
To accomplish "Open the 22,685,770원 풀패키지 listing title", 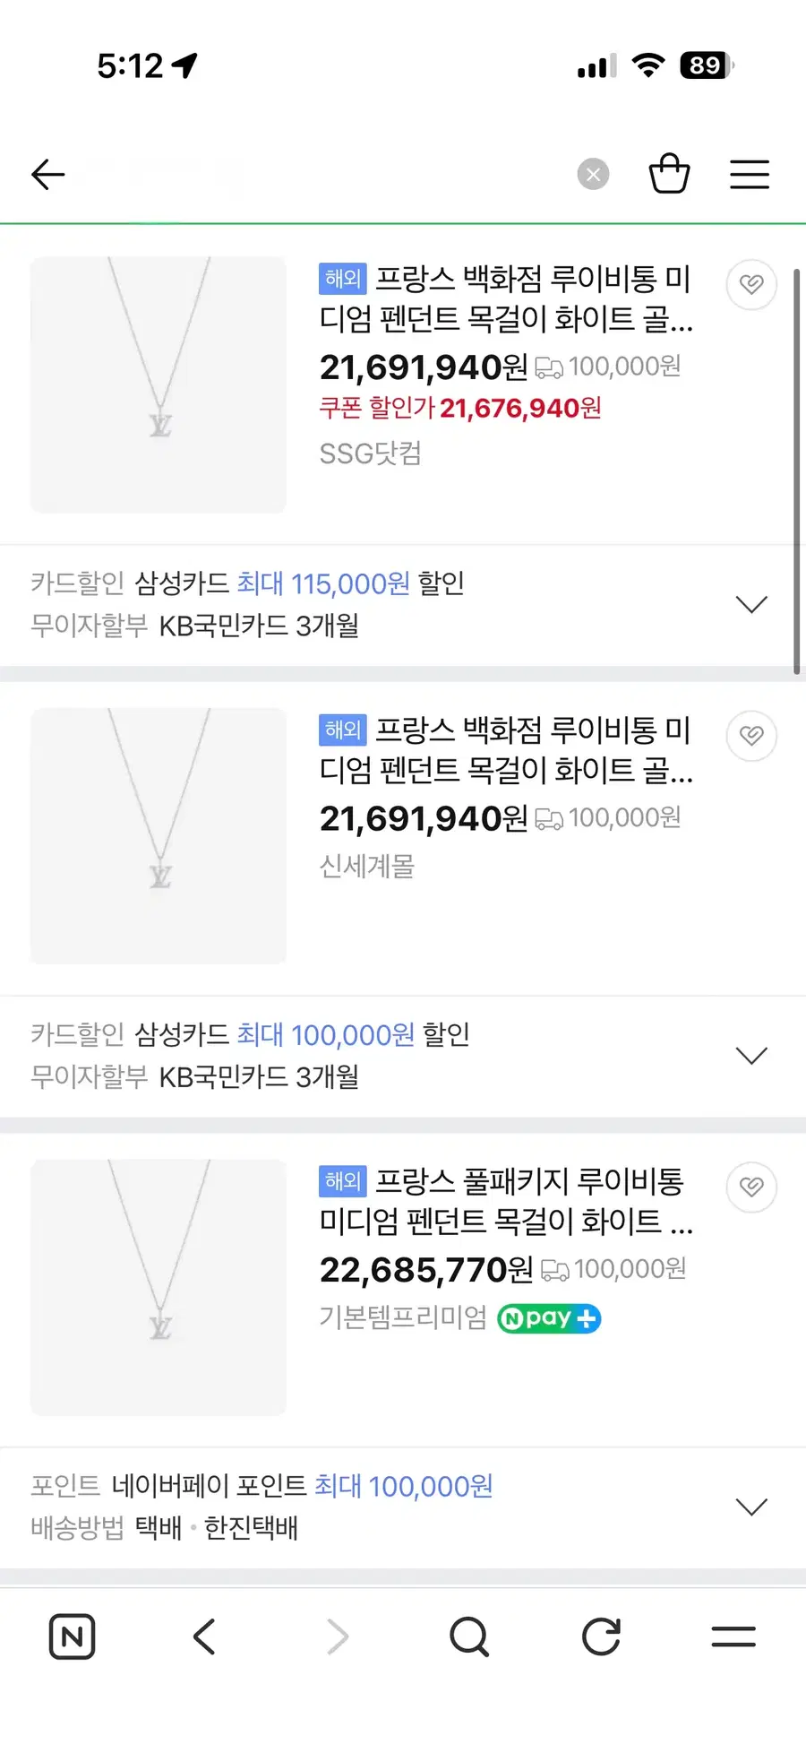I will tap(506, 1201).
